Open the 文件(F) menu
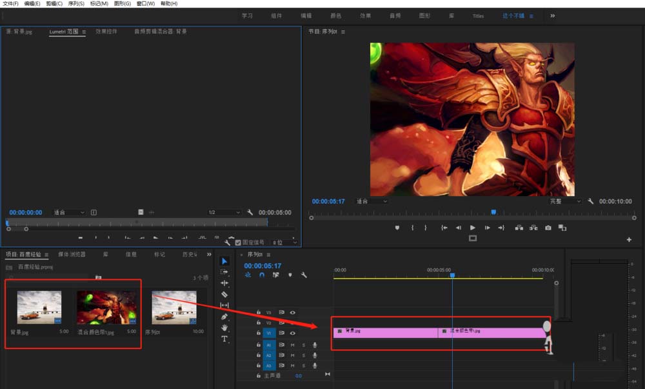Screen dimensions: 645x389 10,3
